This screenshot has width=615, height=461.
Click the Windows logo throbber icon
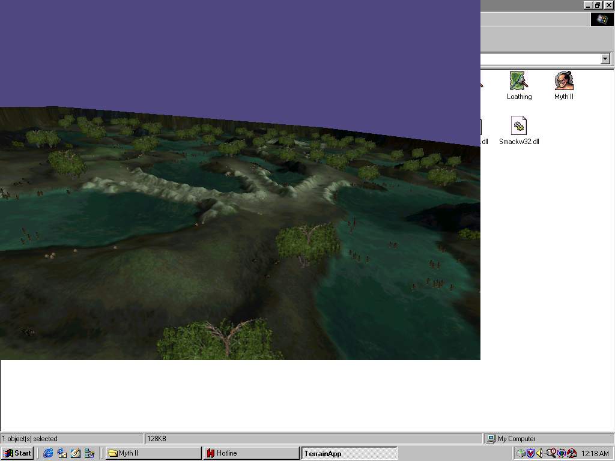point(602,19)
